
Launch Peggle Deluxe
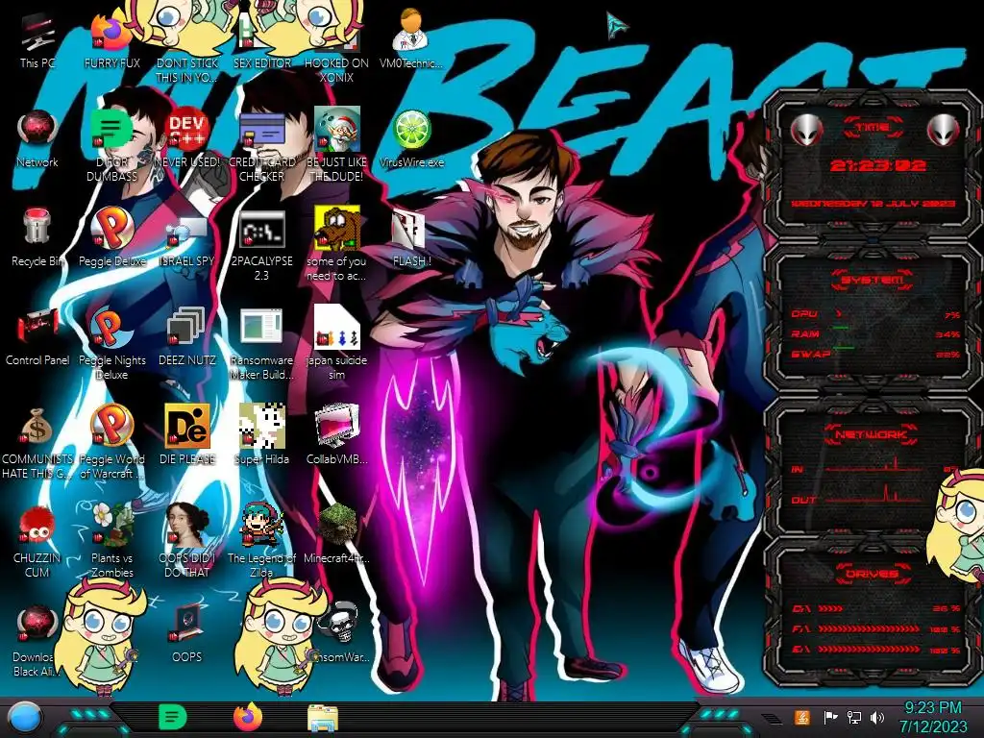111,229
